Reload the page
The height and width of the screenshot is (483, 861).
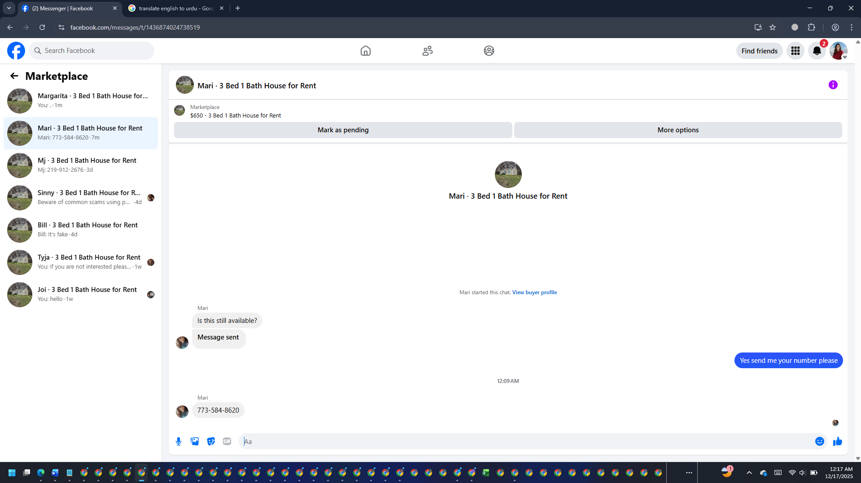42,27
